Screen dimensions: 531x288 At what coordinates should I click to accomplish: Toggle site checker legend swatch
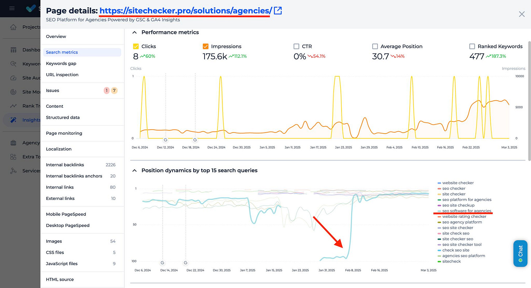(x=439, y=194)
